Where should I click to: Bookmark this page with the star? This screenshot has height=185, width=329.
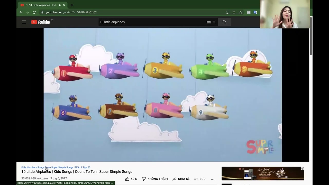[241, 12]
